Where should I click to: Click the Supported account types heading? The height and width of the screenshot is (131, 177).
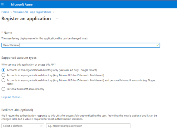[19, 58]
